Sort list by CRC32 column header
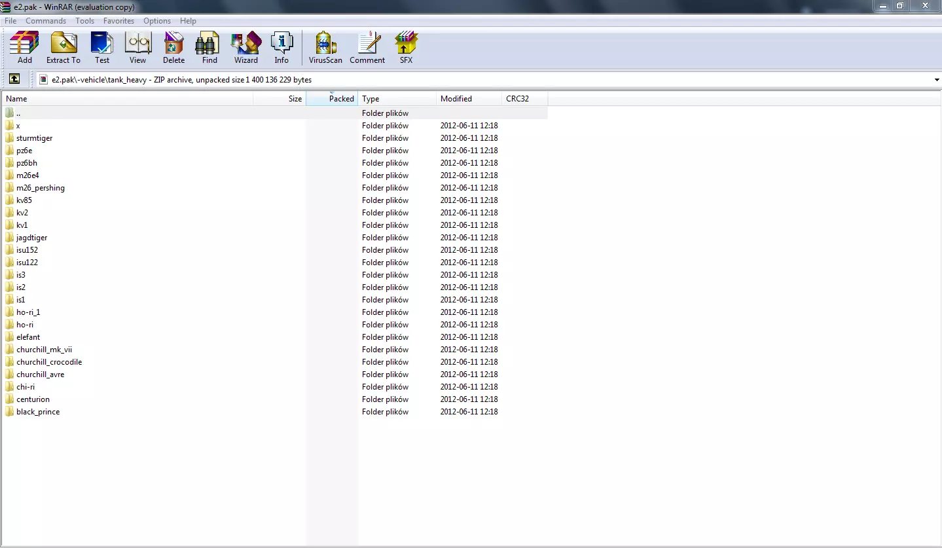The width and height of the screenshot is (942, 548). pos(525,99)
